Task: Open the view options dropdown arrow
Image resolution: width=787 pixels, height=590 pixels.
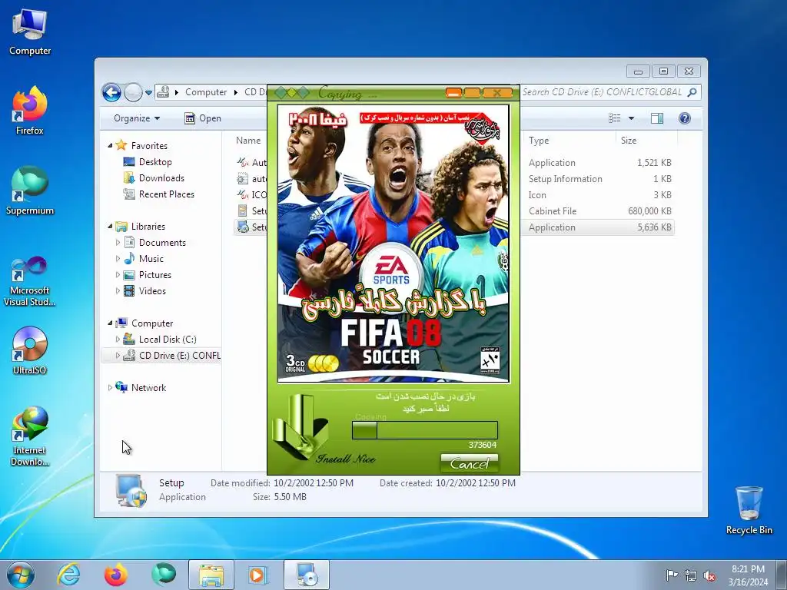Action: [631, 118]
